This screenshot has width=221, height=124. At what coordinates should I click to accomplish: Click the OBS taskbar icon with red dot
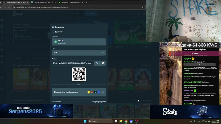pyautogui.click(x=136, y=121)
